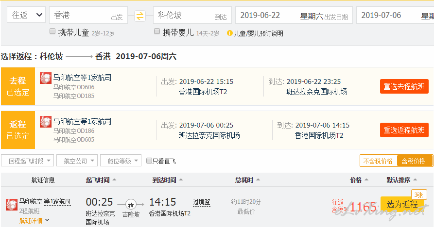Check 只看直飞 direct flights only

tap(149, 161)
